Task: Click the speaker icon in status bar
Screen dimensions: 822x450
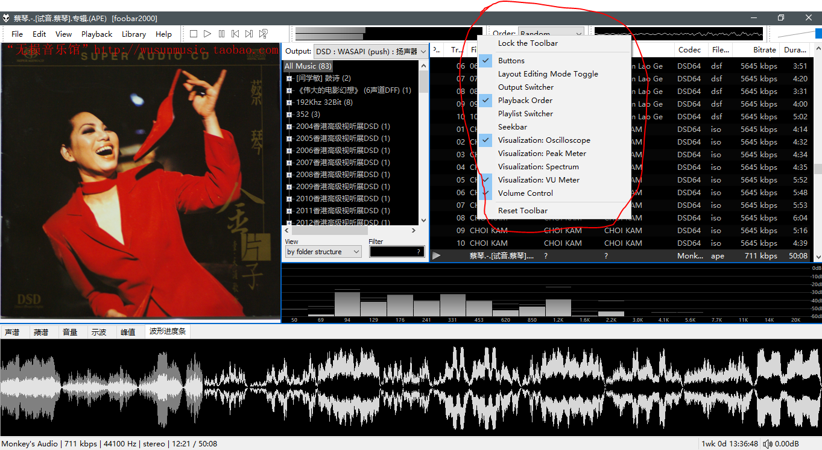Action: [x=767, y=444]
